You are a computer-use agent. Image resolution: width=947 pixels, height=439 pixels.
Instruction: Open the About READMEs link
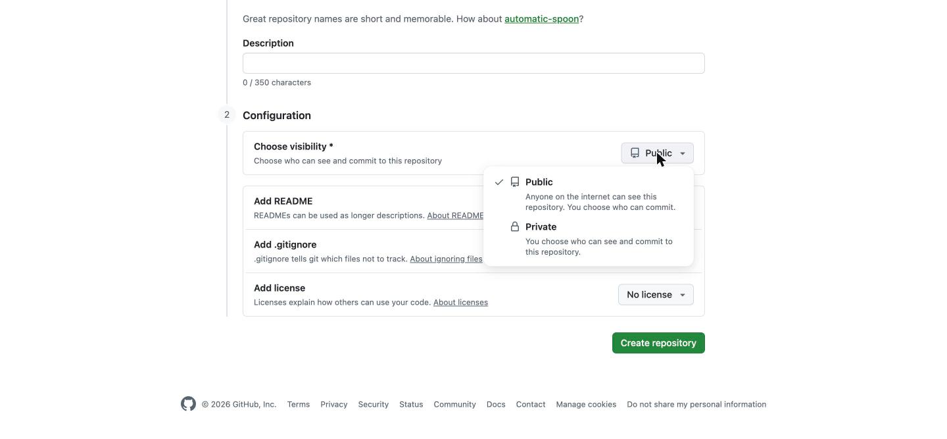tap(456, 215)
